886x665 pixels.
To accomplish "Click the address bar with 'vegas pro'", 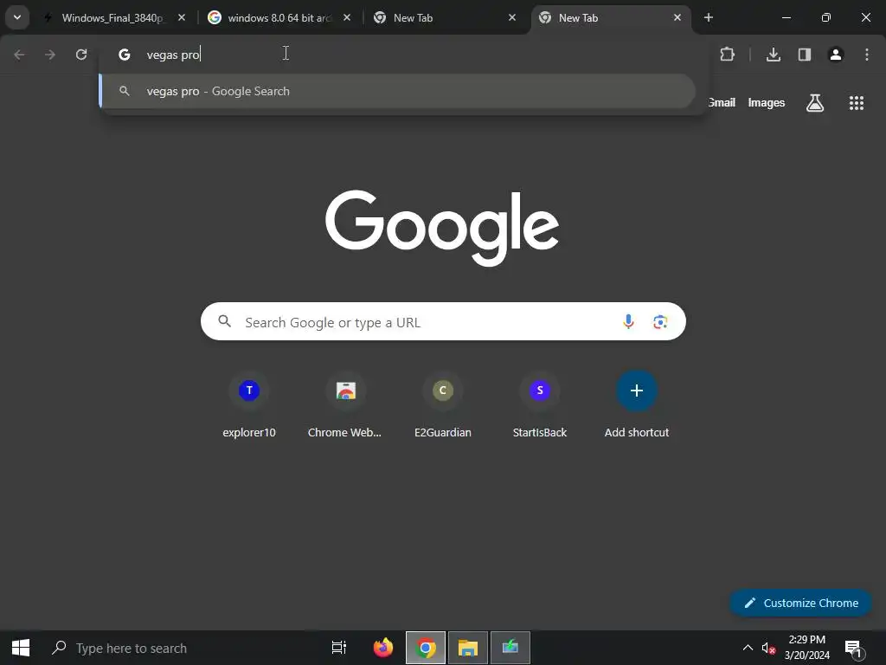I will [x=404, y=55].
